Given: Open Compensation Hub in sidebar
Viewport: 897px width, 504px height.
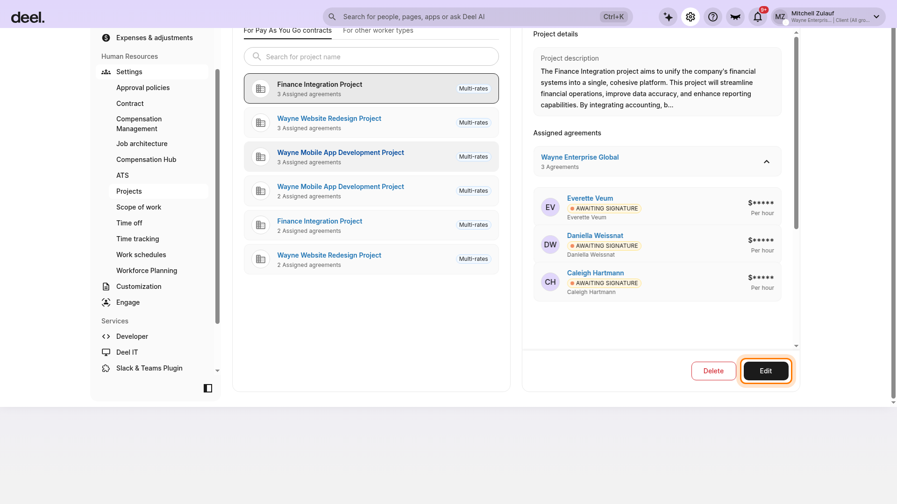Looking at the screenshot, I should pyautogui.click(x=146, y=160).
